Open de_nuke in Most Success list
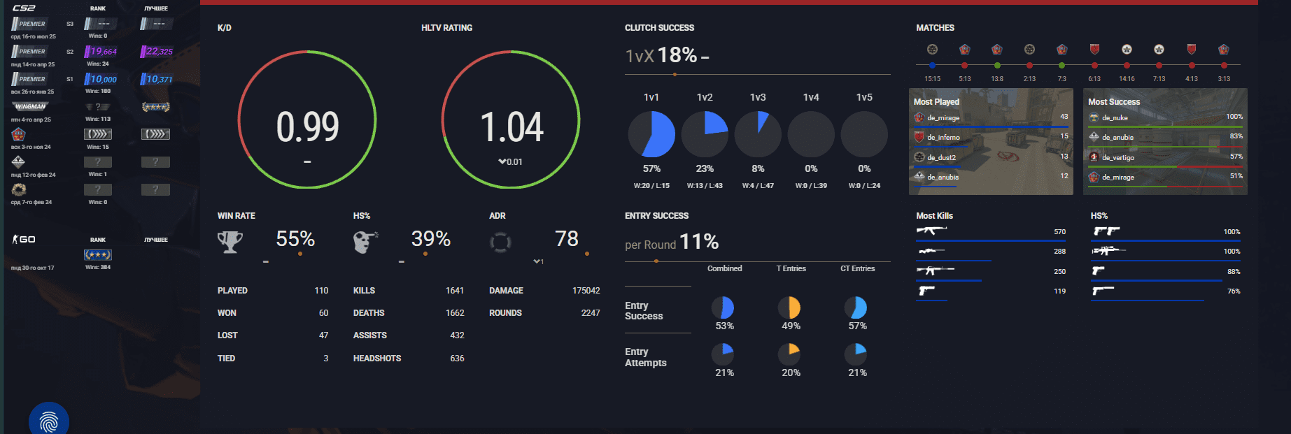Image resolution: width=1291 pixels, height=434 pixels. [x=1114, y=118]
